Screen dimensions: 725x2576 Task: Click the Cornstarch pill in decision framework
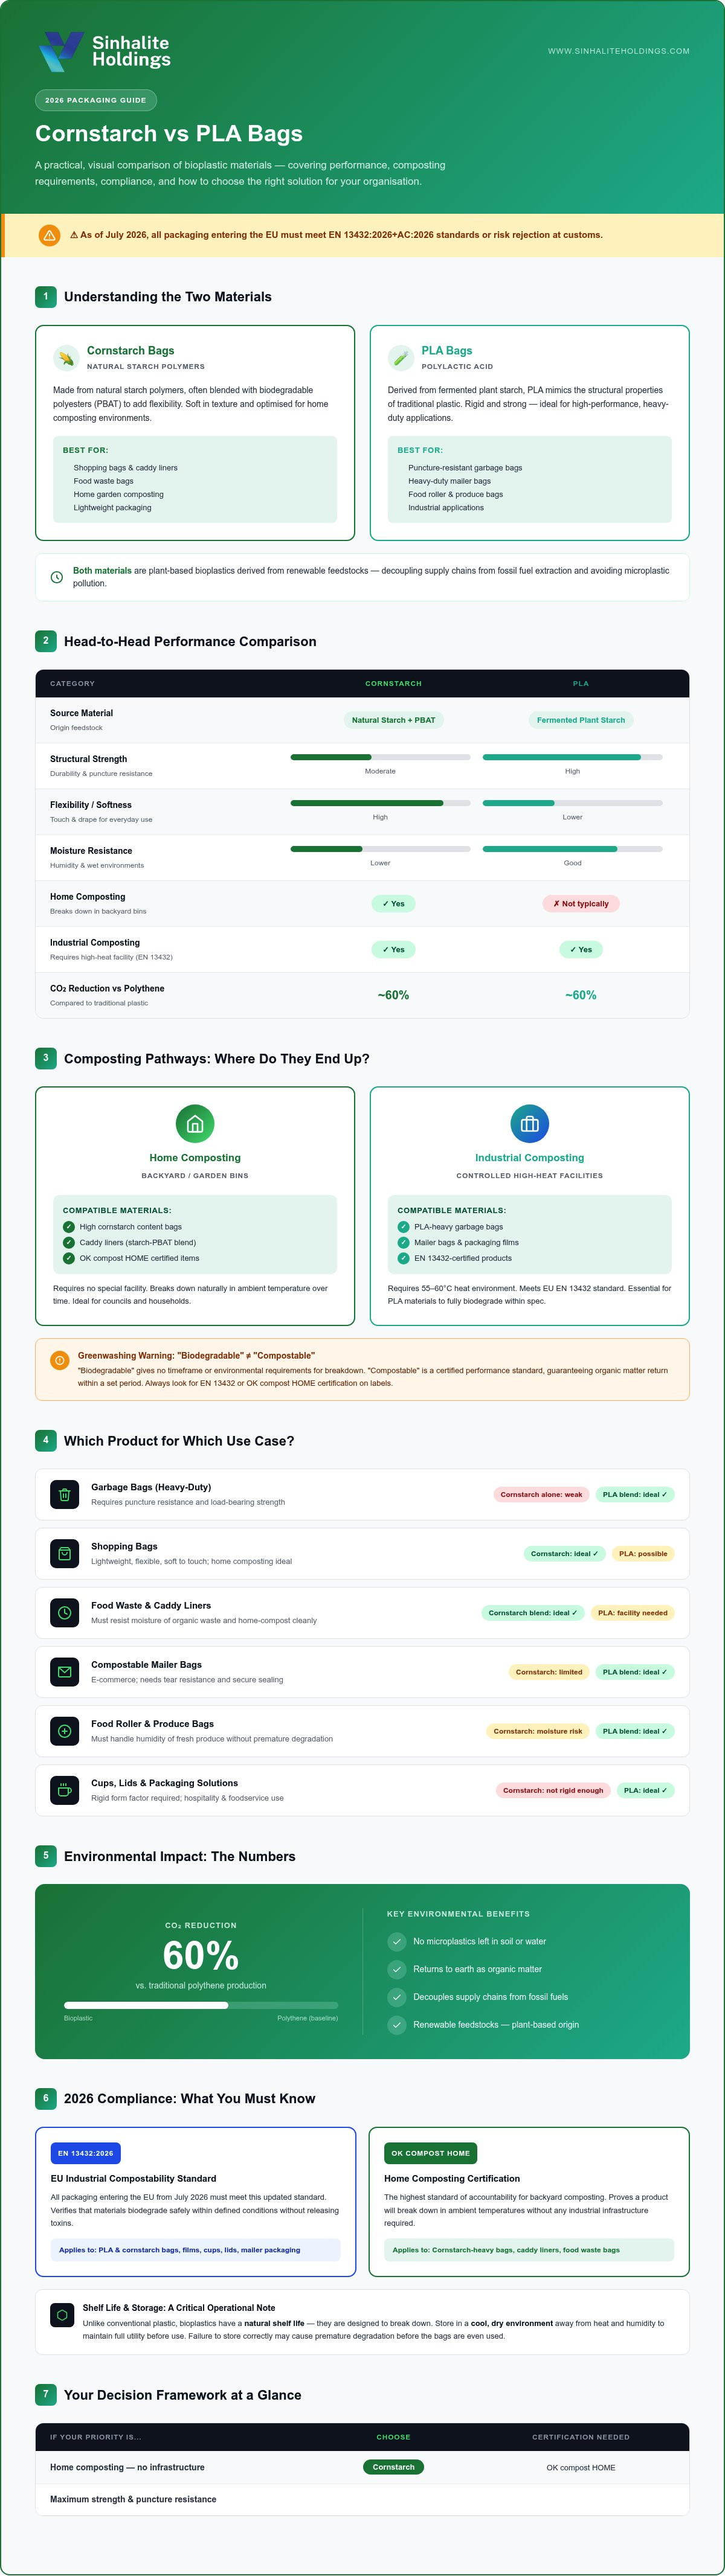click(x=393, y=2467)
